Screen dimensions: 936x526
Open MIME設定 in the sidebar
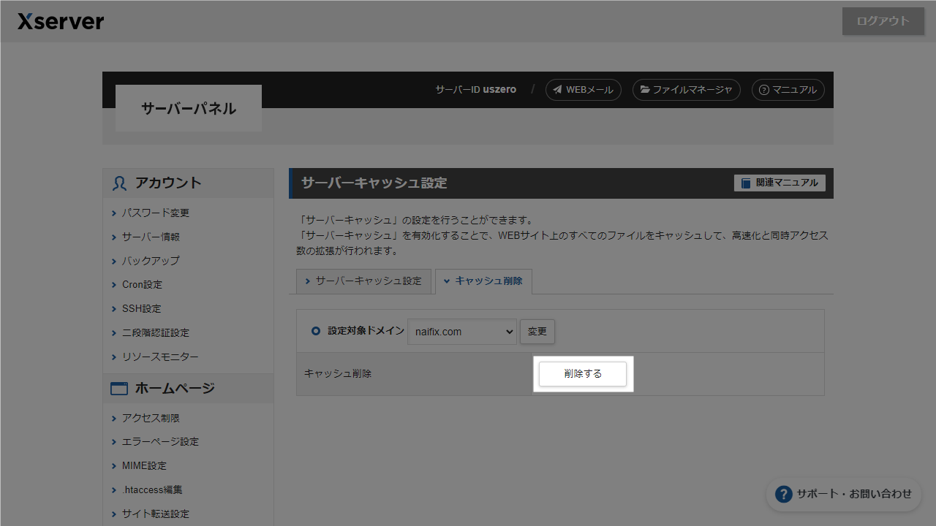(144, 466)
